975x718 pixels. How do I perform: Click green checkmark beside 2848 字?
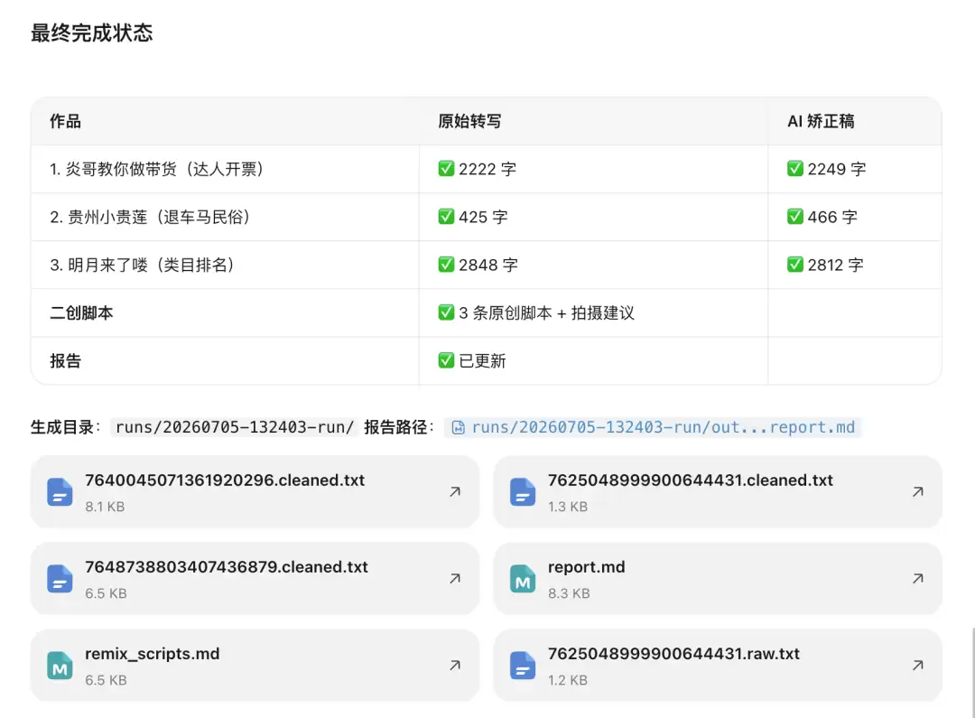[446, 265]
